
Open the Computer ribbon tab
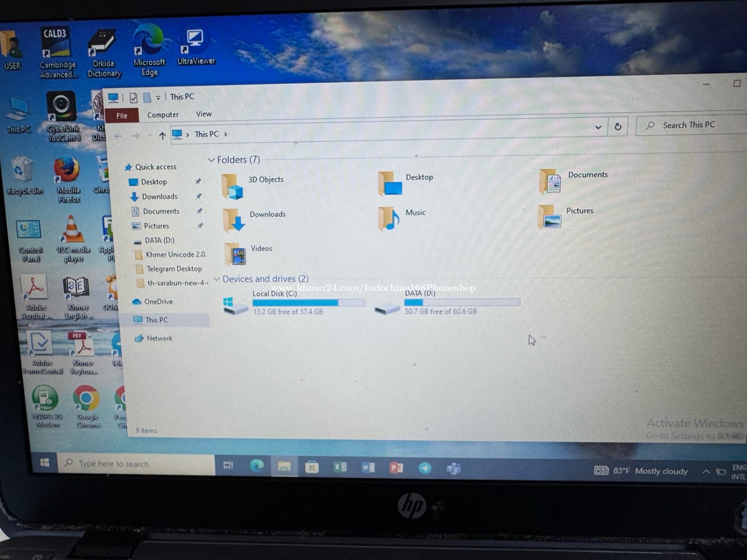pyautogui.click(x=162, y=115)
